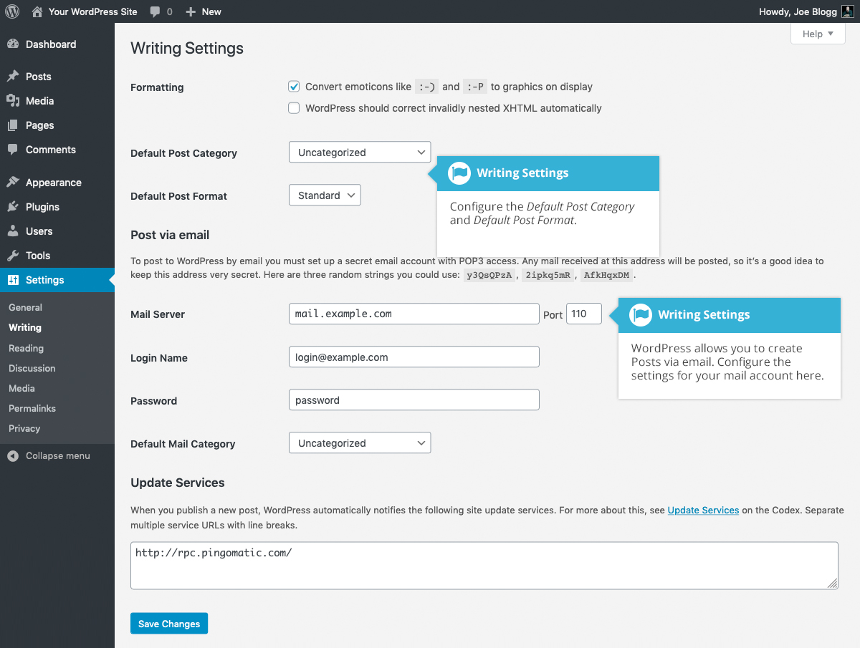Screen dimensions: 860x648
Task: Open the Default Post Category dropdown
Action: pos(360,153)
